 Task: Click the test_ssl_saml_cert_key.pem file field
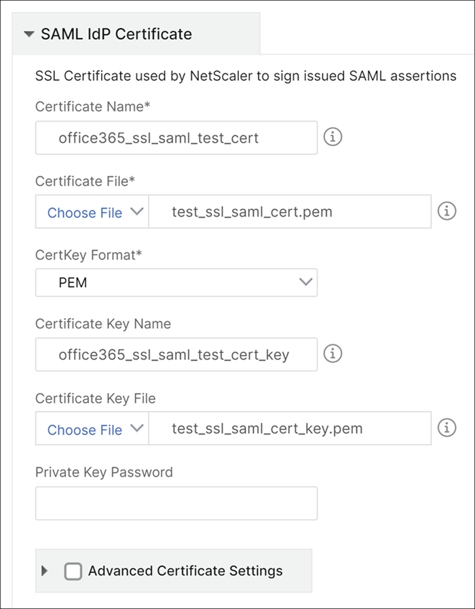290,428
